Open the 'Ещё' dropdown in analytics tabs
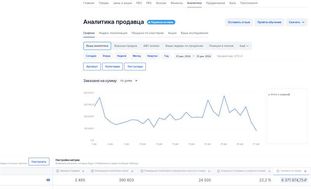Screen dimensions: 311x189 click(244, 46)
